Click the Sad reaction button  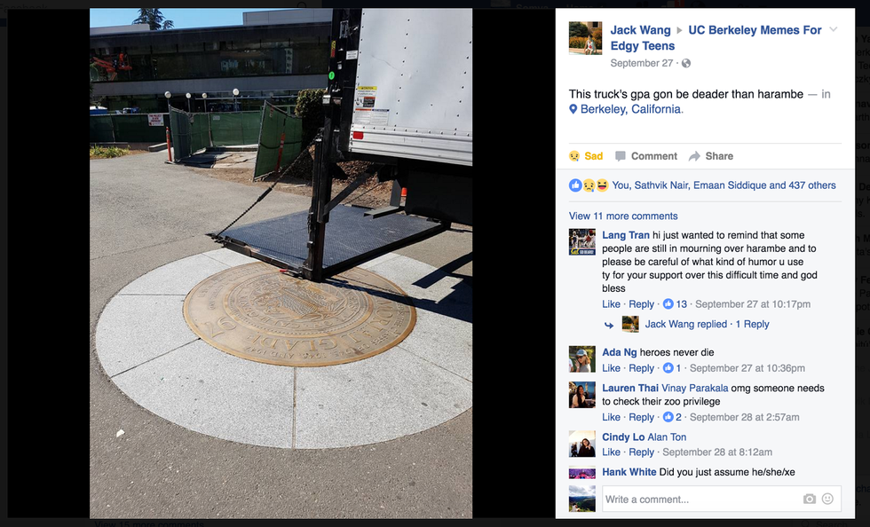click(x=586, y=156)
